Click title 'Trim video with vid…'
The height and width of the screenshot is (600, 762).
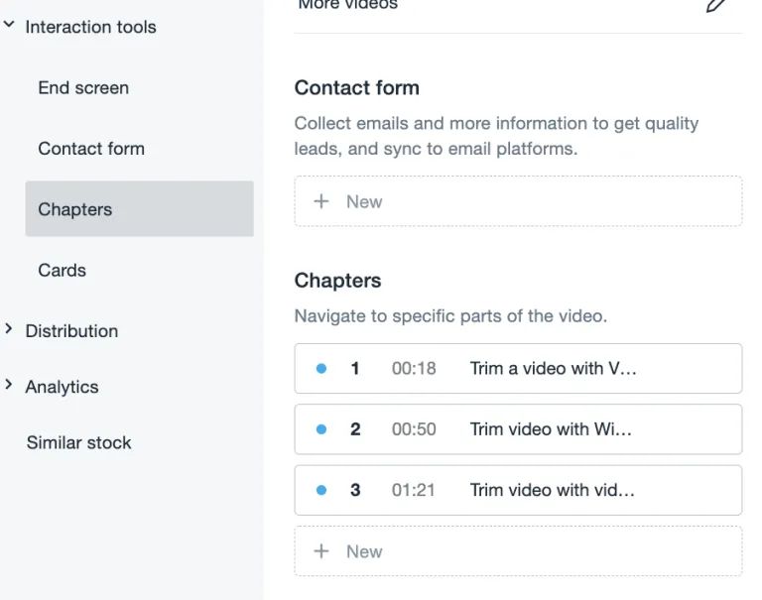point(552,490)
